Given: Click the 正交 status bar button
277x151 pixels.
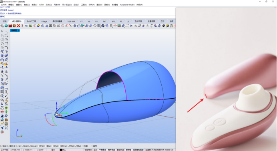Looking at the screenshot, I should (95, 150).
